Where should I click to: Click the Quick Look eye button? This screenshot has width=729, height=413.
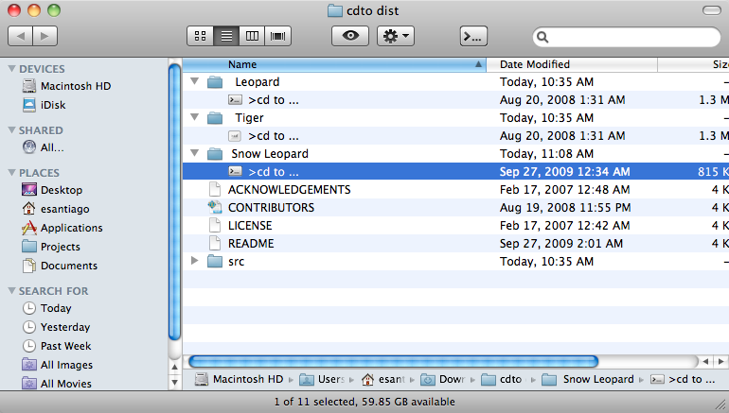349,36
